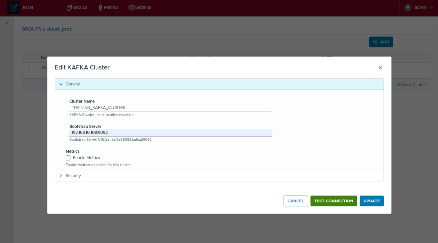This screenshot has width=438, height=243.
Task: Enable Metrics checkbox for this cluster
Action: tap(68, 158)
